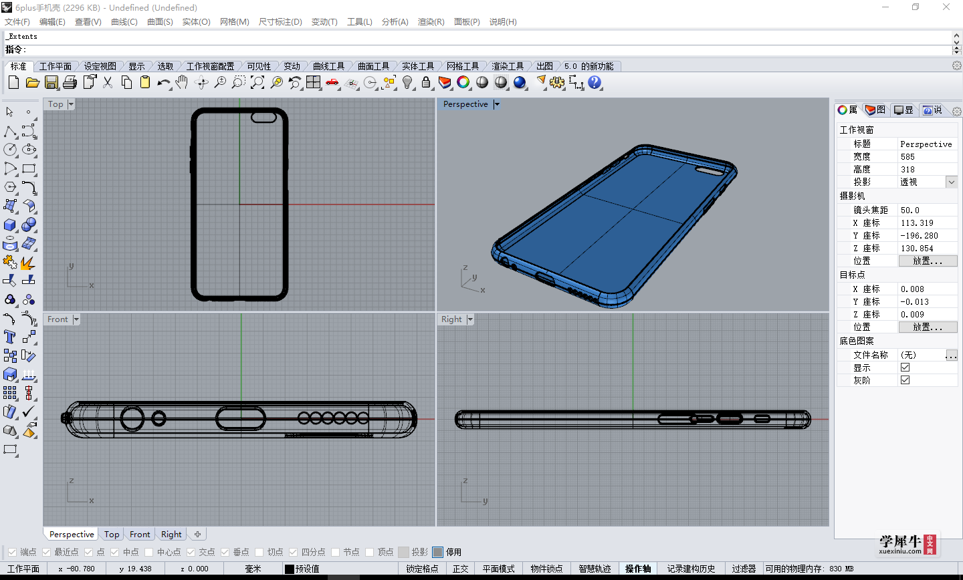Toggle the 切点 osnap checkbox
This screenshot has width=963, height=580.
(259, 552)
